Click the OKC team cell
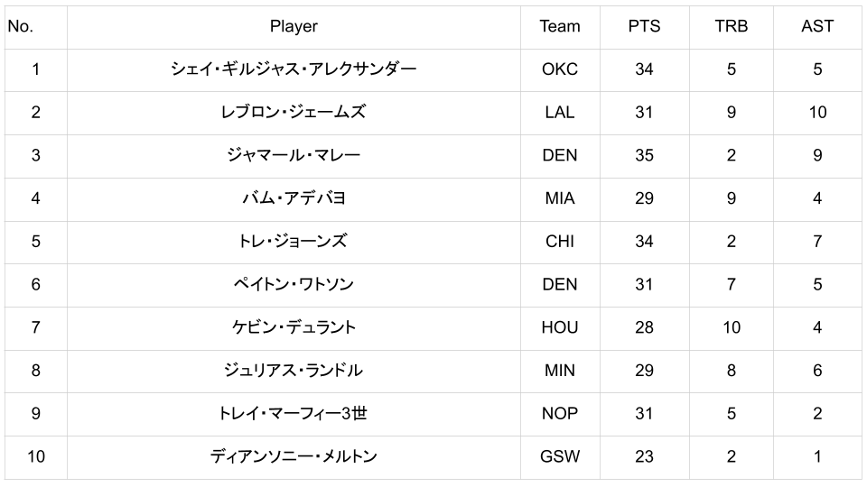The image size is (867, 487). 560,69
